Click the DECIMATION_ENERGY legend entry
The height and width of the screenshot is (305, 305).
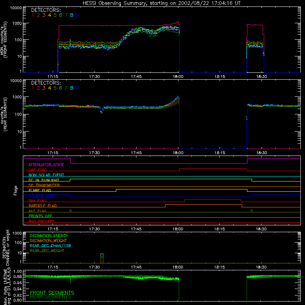pyautogui.click(x=49, y=236)
